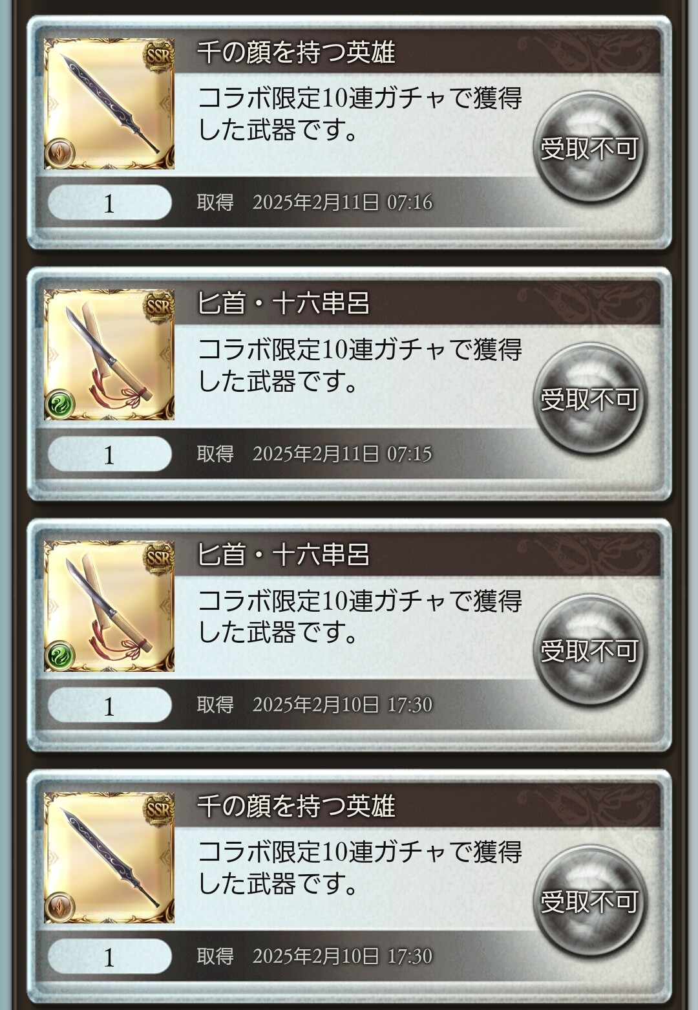Tap the sword thumbnail obtained at 07:16
The width and height of the screenshot is (698, 1010).
[x=109, y=103]
